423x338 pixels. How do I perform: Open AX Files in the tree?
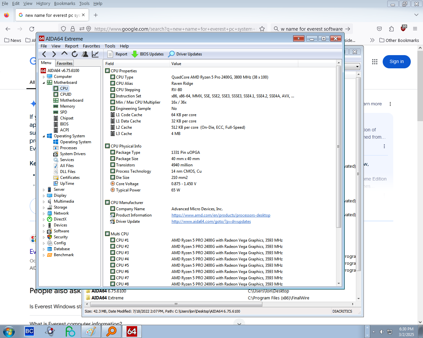67,166
